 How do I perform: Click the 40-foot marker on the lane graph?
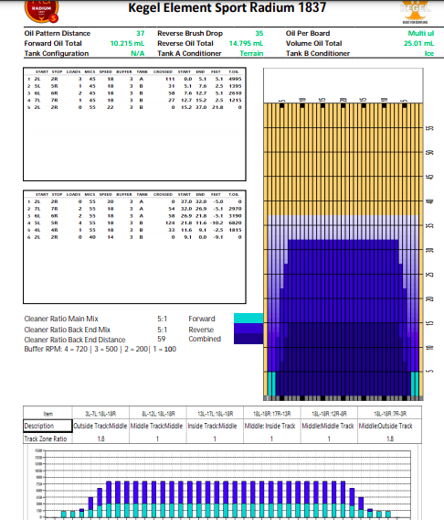(x=430, y=201)
